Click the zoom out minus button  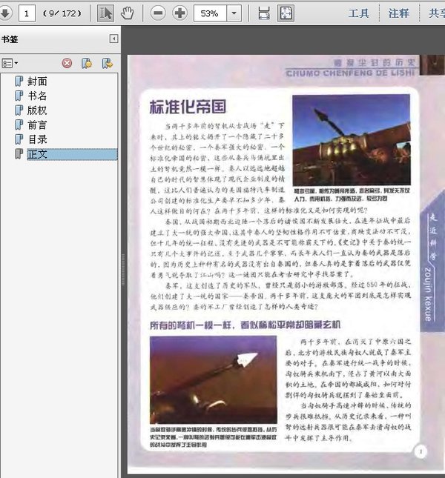[158, 13]
